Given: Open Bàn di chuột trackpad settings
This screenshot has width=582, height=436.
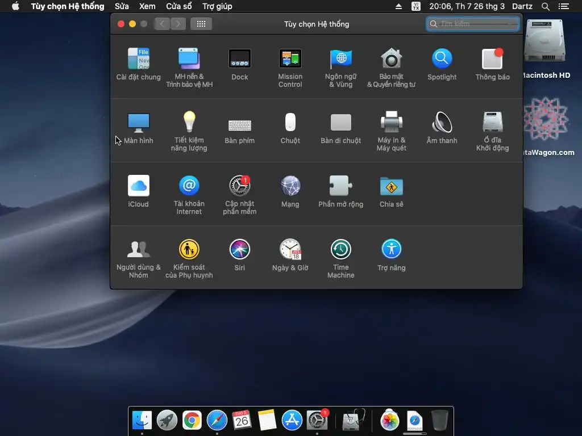Looking at the screenshot, I should coord(341,128).
